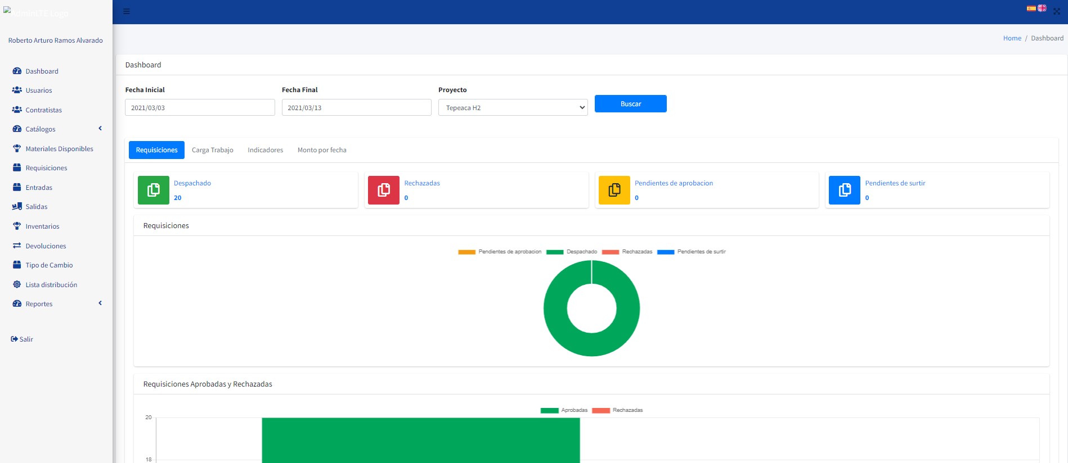
Task: Toggle Pendientes de aprobacion legend item
Action: pyautogui.click(x=500, y=252)
